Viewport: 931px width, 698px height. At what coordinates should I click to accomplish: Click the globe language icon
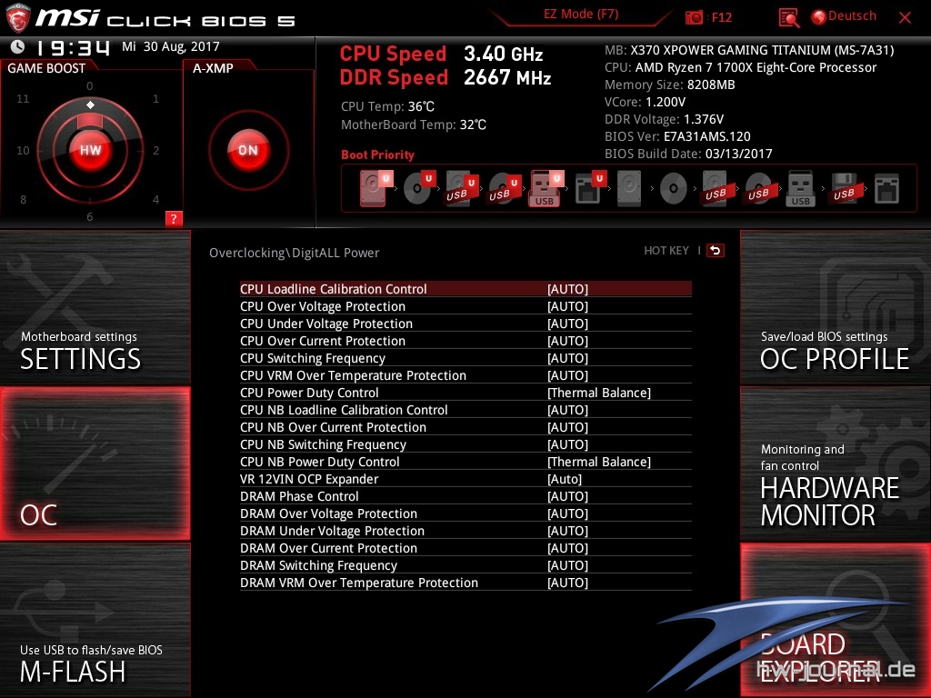(819, 17)
